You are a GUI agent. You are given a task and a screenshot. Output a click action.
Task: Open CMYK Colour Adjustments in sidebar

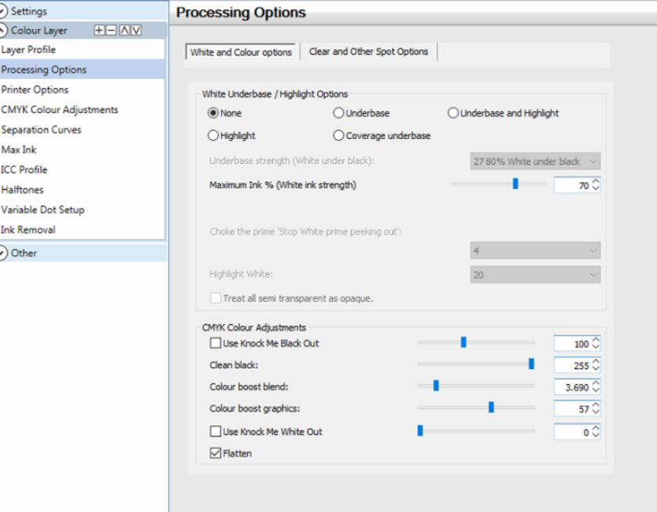click(x=82, y=110)
